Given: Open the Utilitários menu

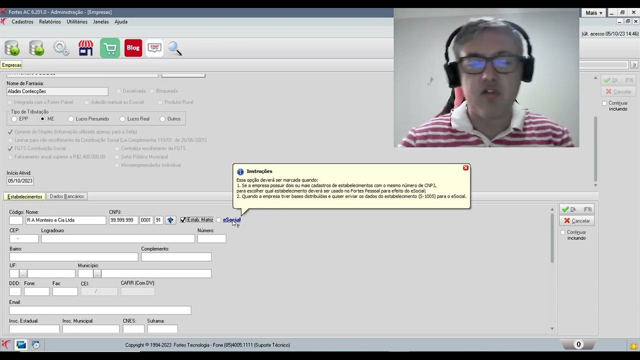Looking at the screenshot, I should click(x=77, y=21).
